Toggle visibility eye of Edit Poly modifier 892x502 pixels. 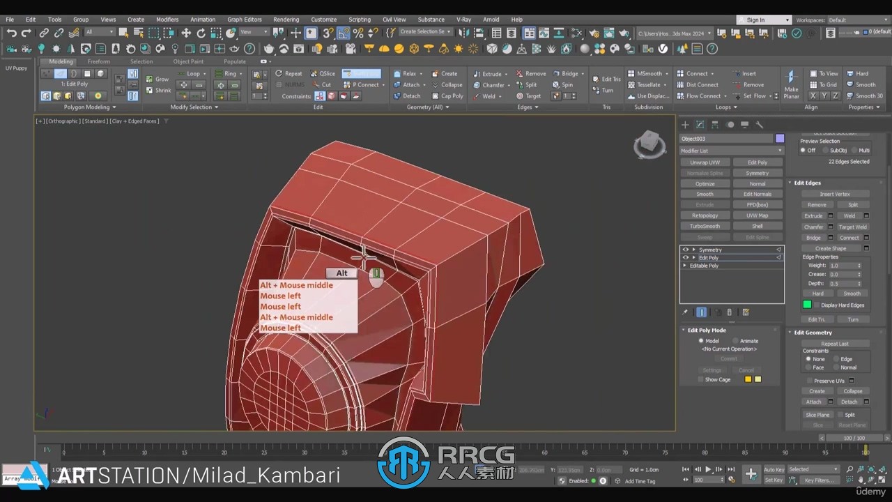(685, 257)
